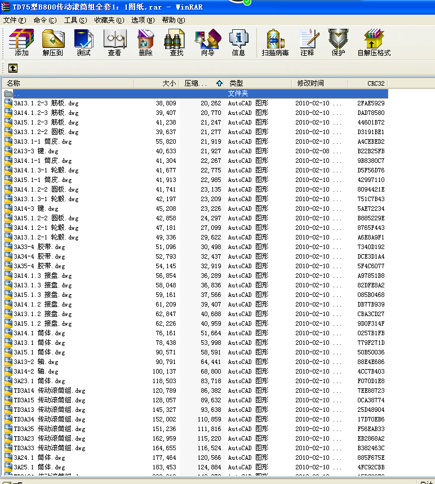Sort by Type (类型) column header
The width and height of the screenshot is (435, 484).
[258, 83]
